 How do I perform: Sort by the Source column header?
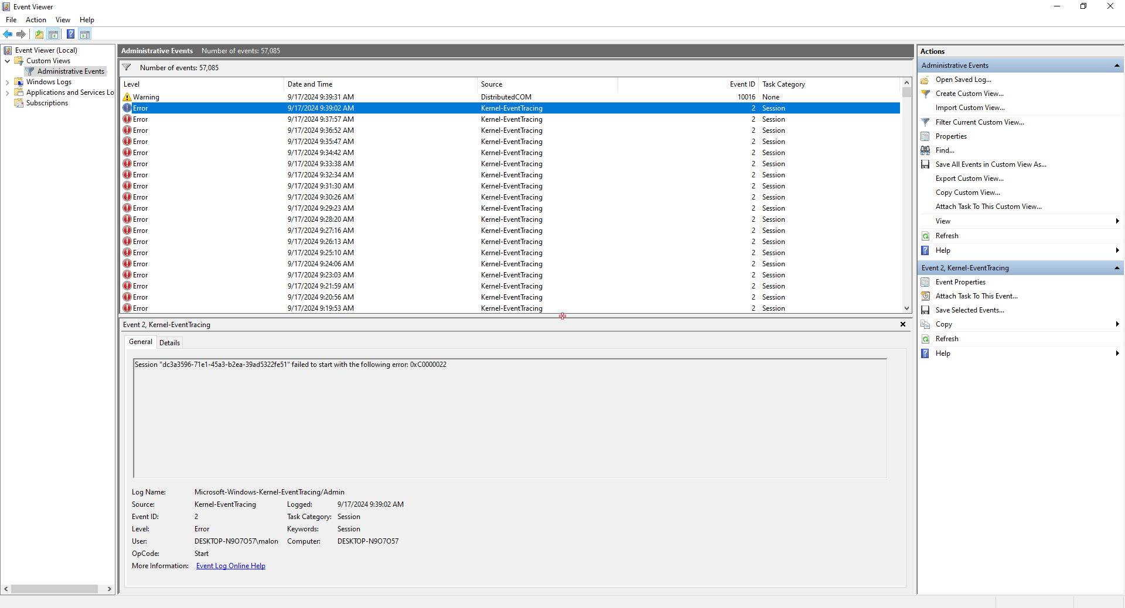(x=548, y=84)
